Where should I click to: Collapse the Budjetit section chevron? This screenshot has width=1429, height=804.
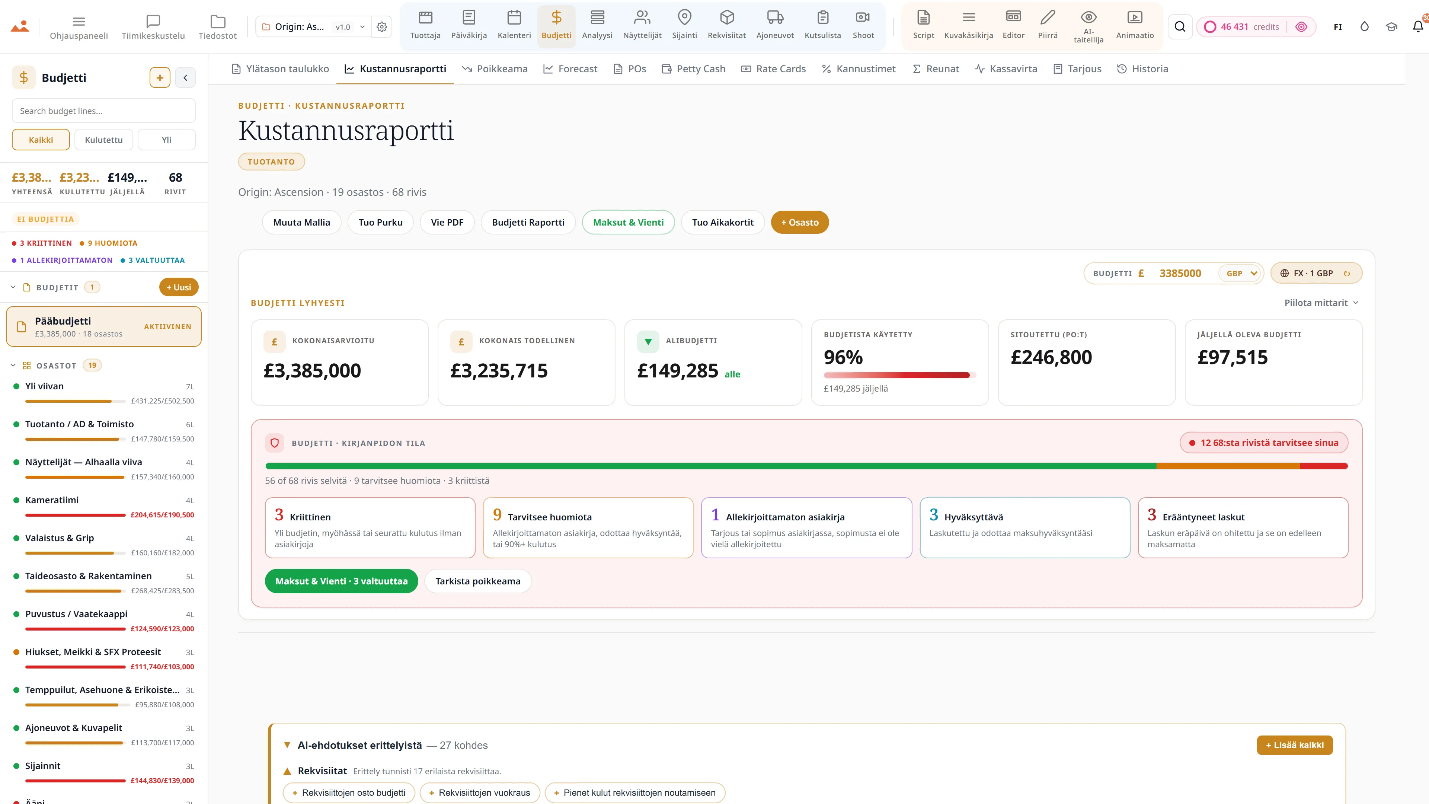(13, 287)
